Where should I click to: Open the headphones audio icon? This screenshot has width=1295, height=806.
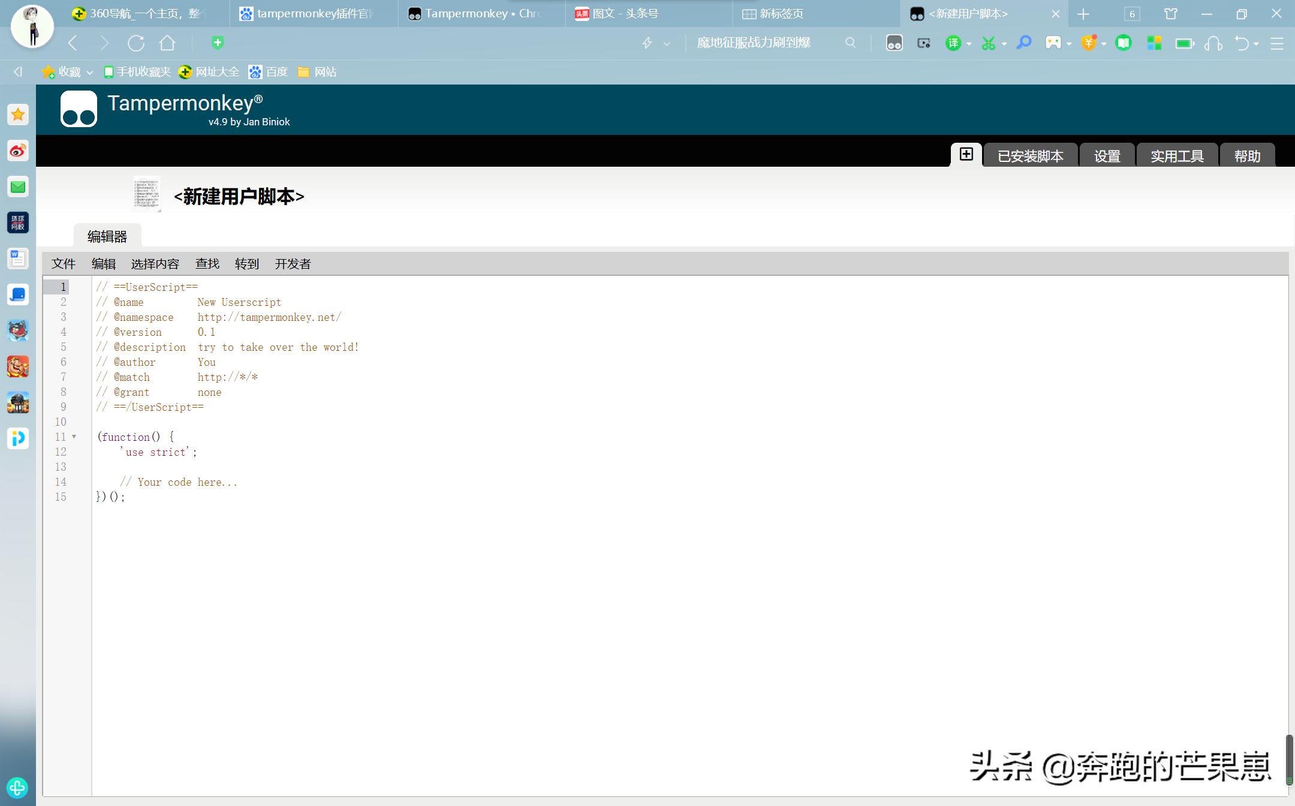point(1213,43)
